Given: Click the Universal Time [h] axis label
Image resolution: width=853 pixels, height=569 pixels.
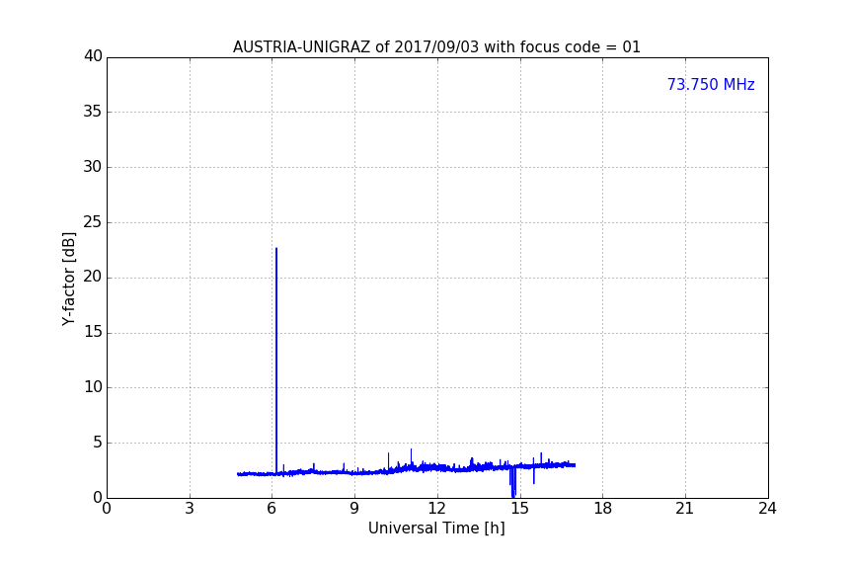Looking at the screenshot, I should [x=436, y=528].
